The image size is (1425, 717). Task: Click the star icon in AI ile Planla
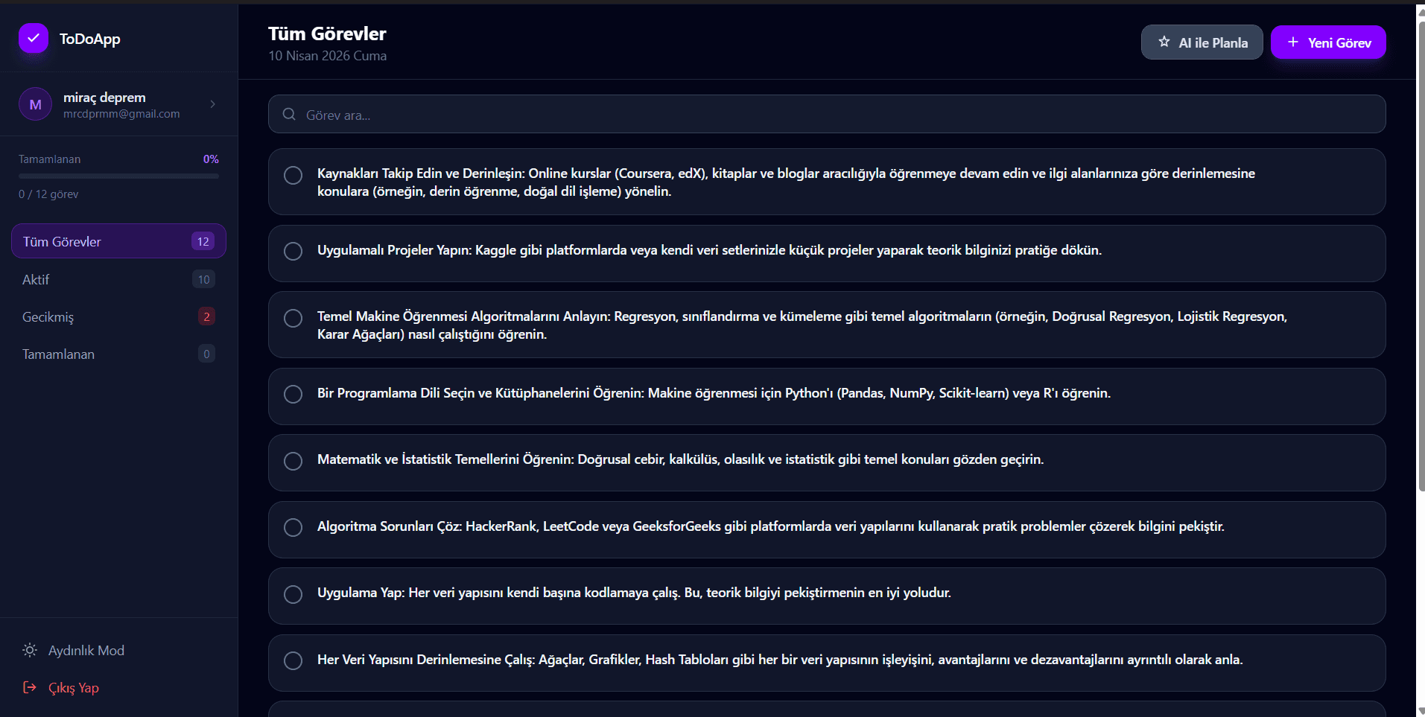1164,42
